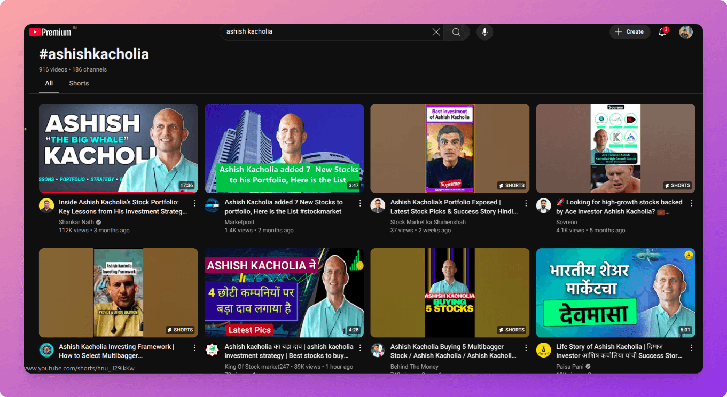Open the 'Buying 5 Stocks' short thumbnail
This screenshot has height=397, width=727.
click(450, 292)
